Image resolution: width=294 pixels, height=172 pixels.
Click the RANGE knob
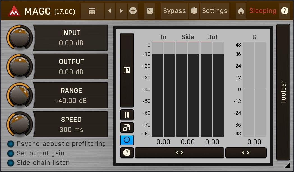[x=19, y=95]
